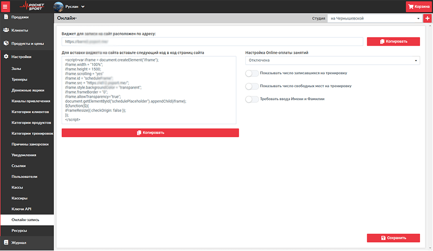The width and height of the screenshot is (433, 251).
Task: Copy the script code with Копировать button
Action: point(150,132)
